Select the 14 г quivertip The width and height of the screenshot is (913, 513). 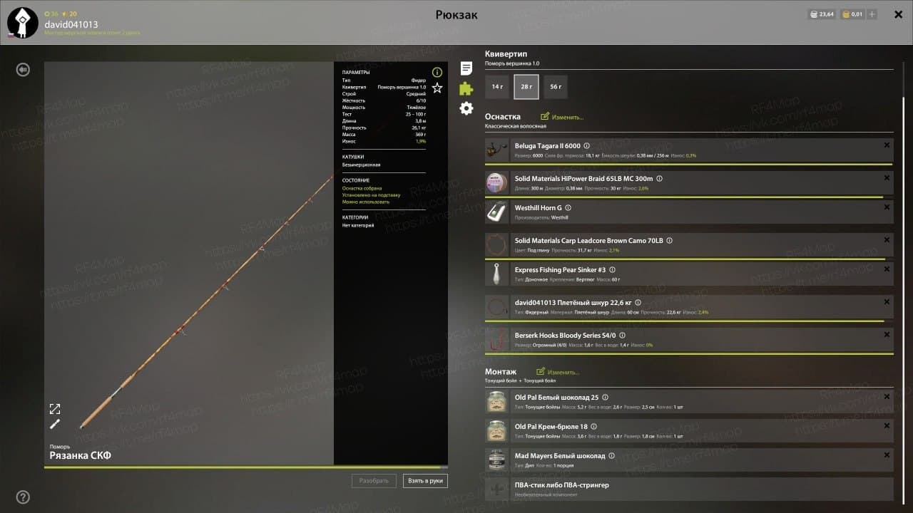497,87
